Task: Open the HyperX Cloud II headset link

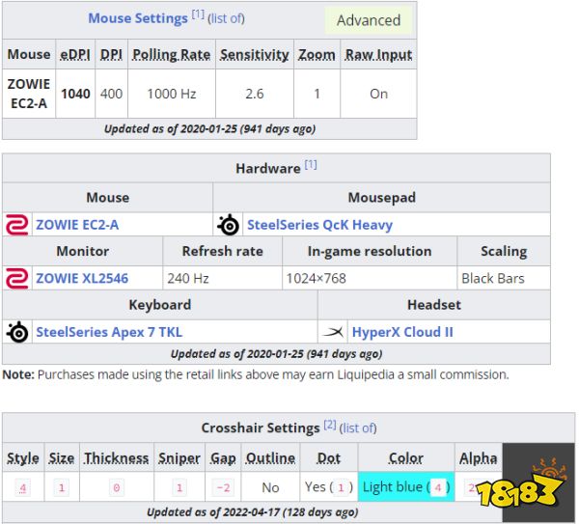Action: coord(402,332)
